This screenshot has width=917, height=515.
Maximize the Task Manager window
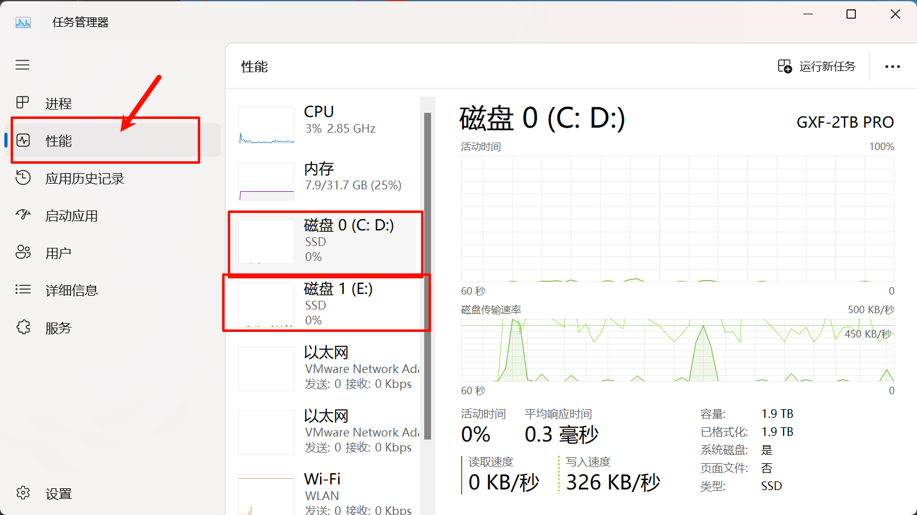click(851, 14)
